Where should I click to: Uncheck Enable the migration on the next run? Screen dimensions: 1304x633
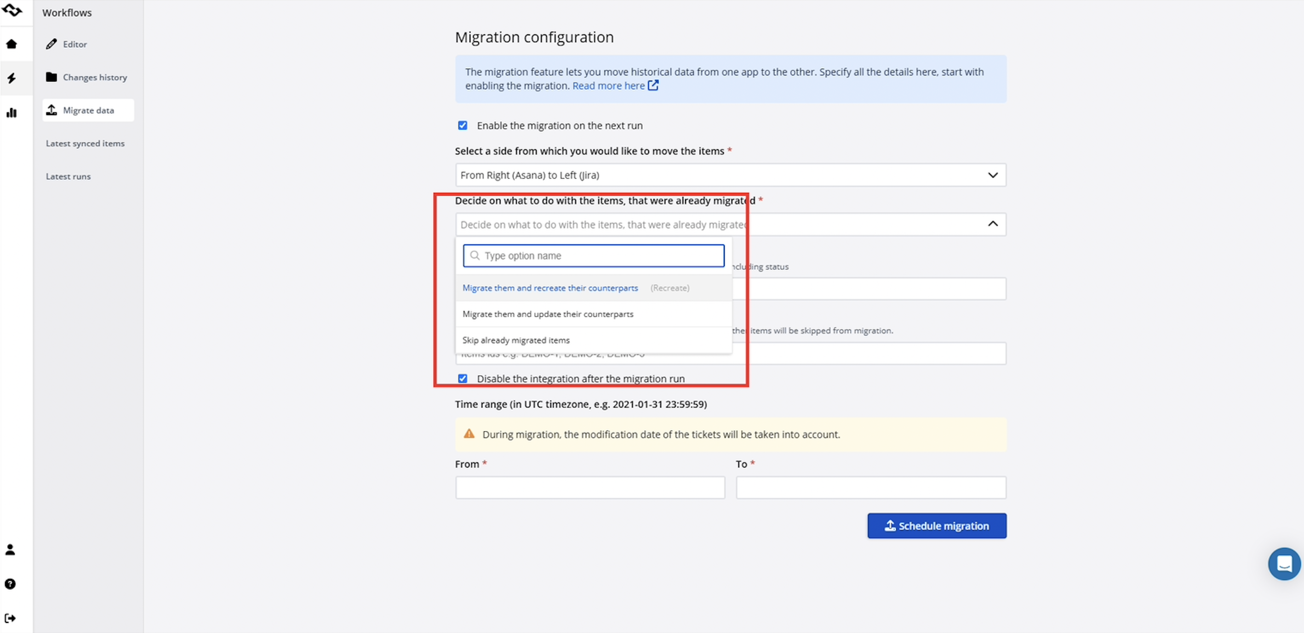click(x=463, y=125)
